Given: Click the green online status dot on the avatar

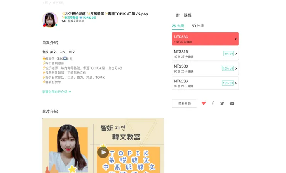Looking at the screenshot, I should click(56, 25).
